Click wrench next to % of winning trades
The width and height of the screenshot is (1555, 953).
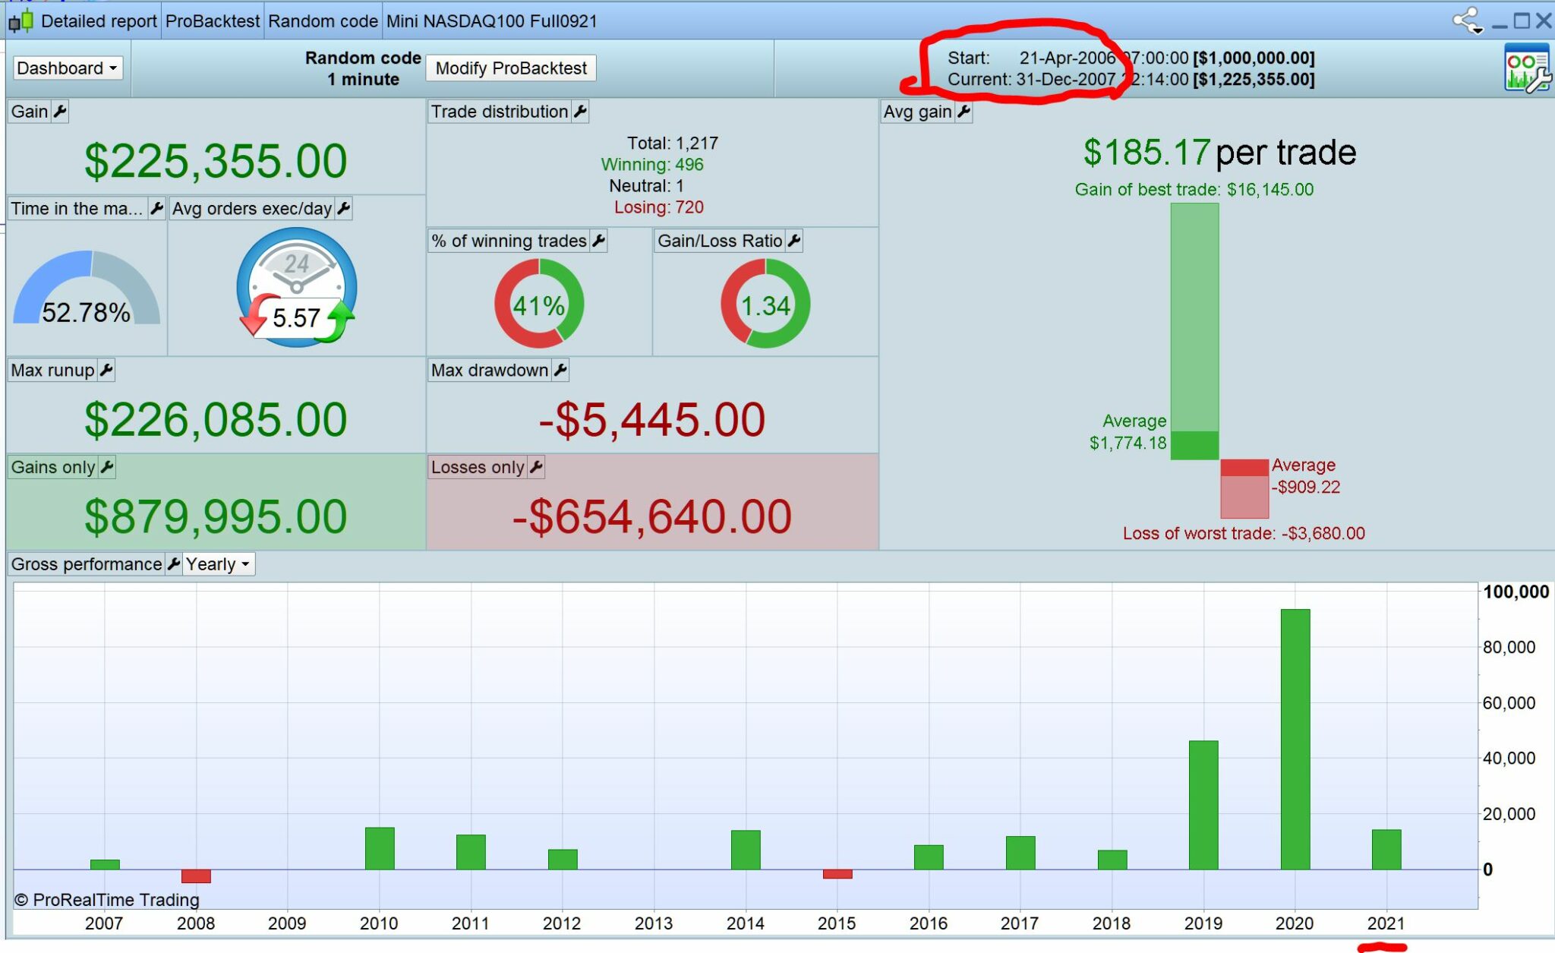[x=598, y=241]
